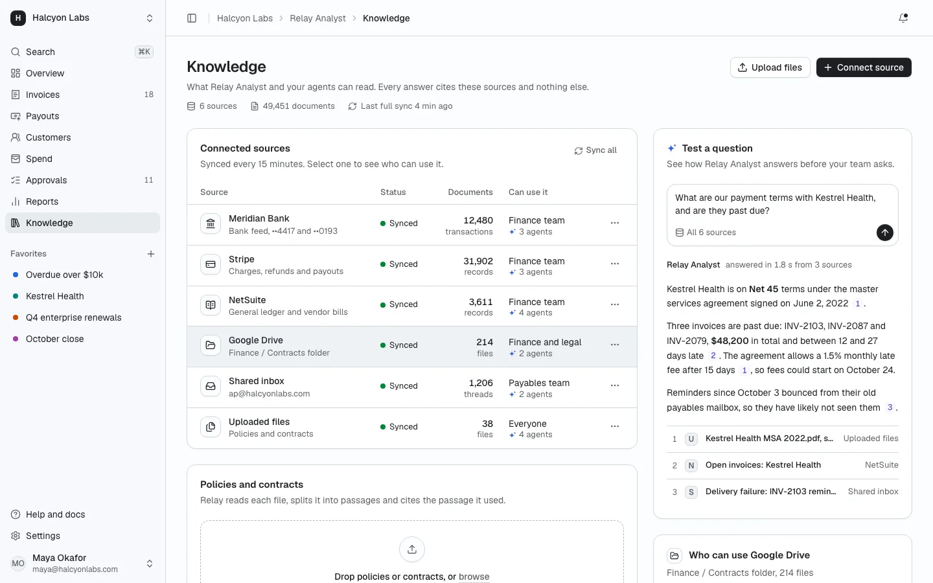Select the Uploaded files source name
This screenshot has height=583, width=933.
(x=259, y=422)
